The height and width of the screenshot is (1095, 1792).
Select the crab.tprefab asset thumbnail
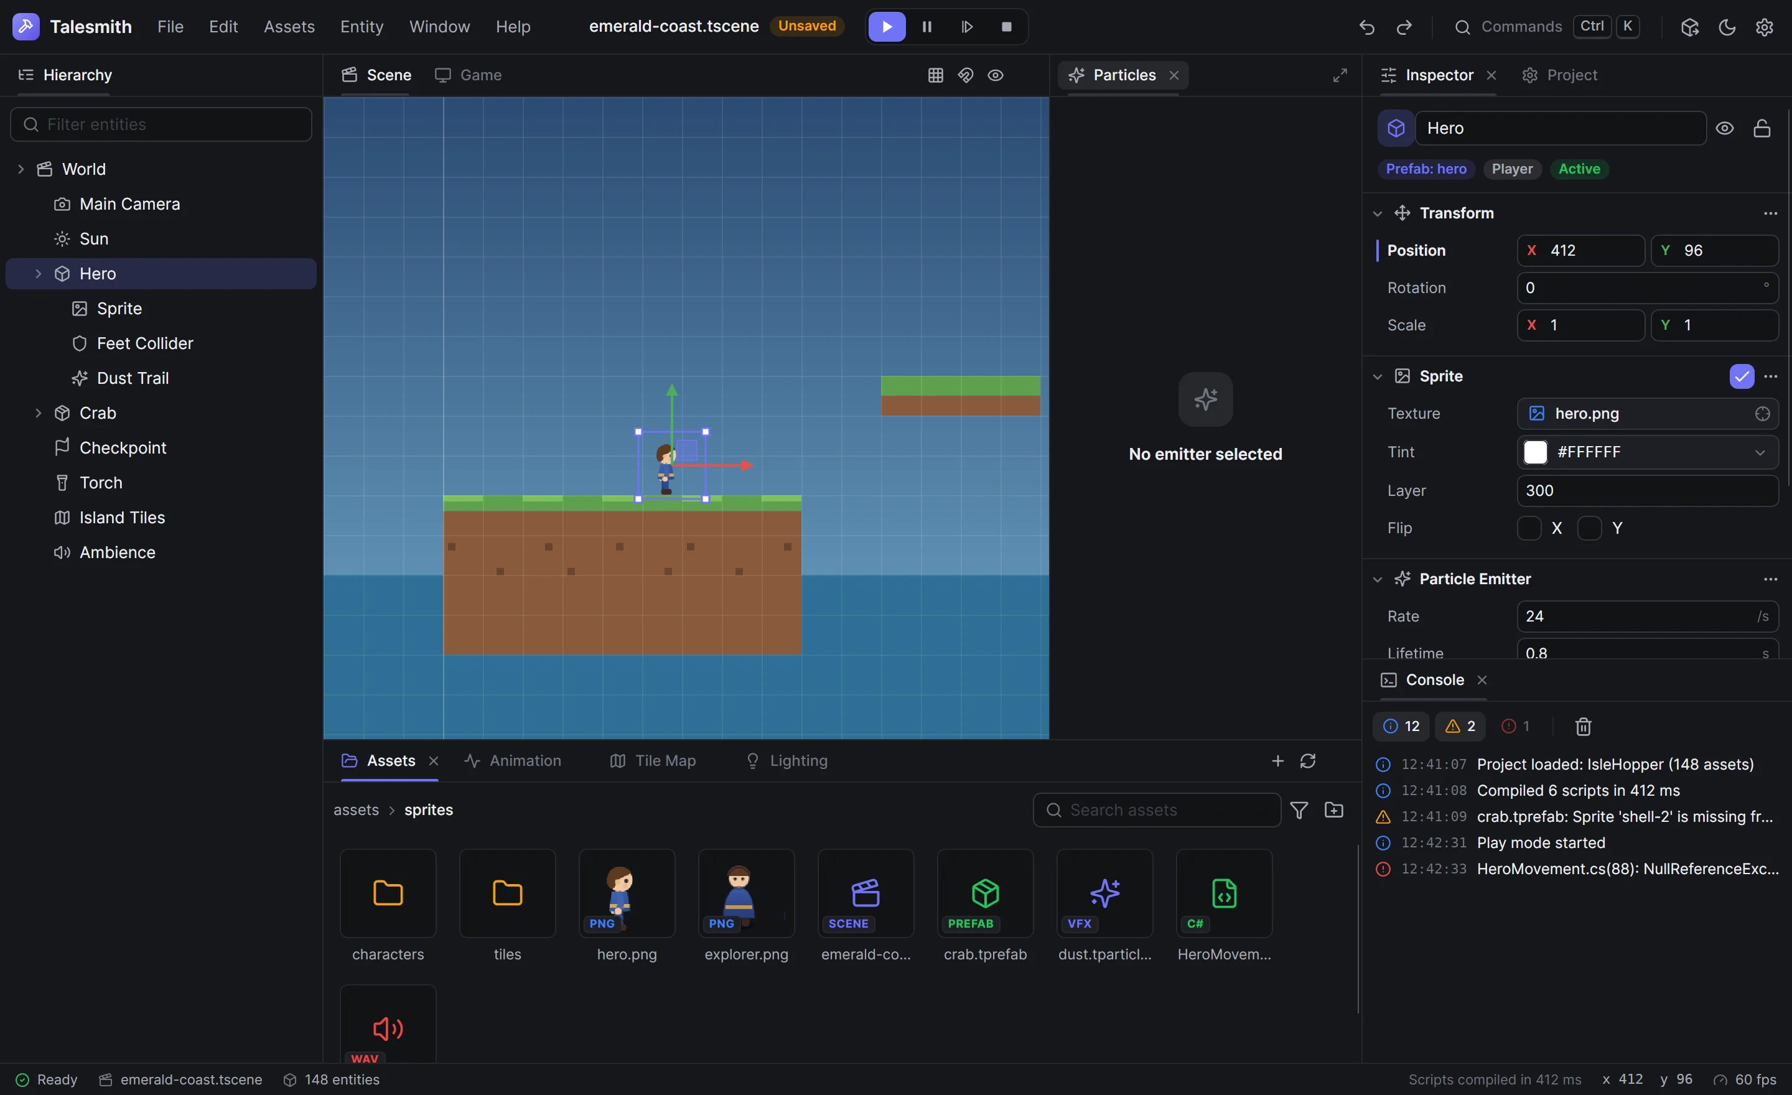point(985,893)
